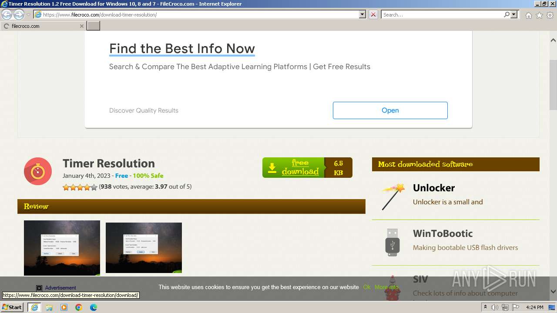Click the 6.5 KB file size badge
The image size is (557, 313).
[x=338, y=168]
